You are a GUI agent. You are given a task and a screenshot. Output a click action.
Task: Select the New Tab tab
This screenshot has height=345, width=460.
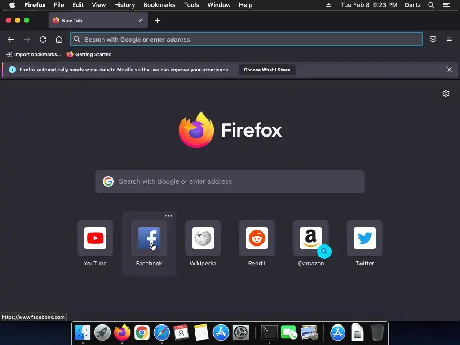coord(98,21)
